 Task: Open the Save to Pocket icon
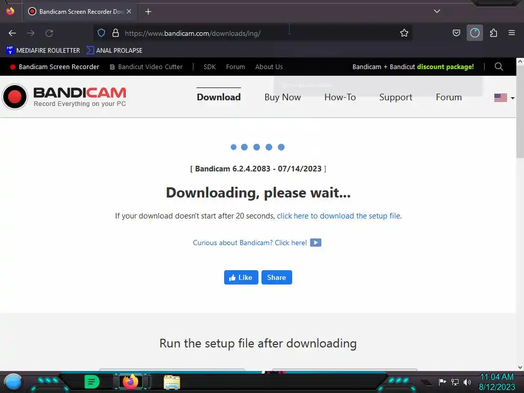tap(456, 33)
